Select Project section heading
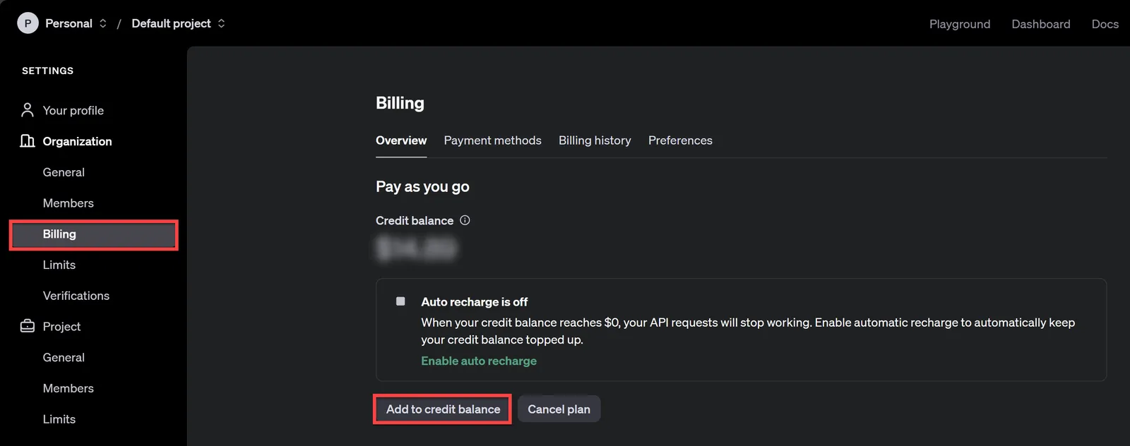 (x=61, y=327)
